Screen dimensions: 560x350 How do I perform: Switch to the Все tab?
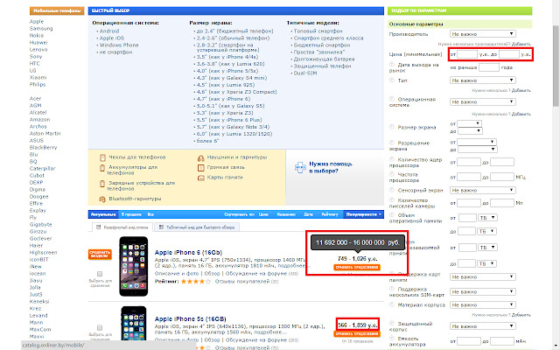150,214
